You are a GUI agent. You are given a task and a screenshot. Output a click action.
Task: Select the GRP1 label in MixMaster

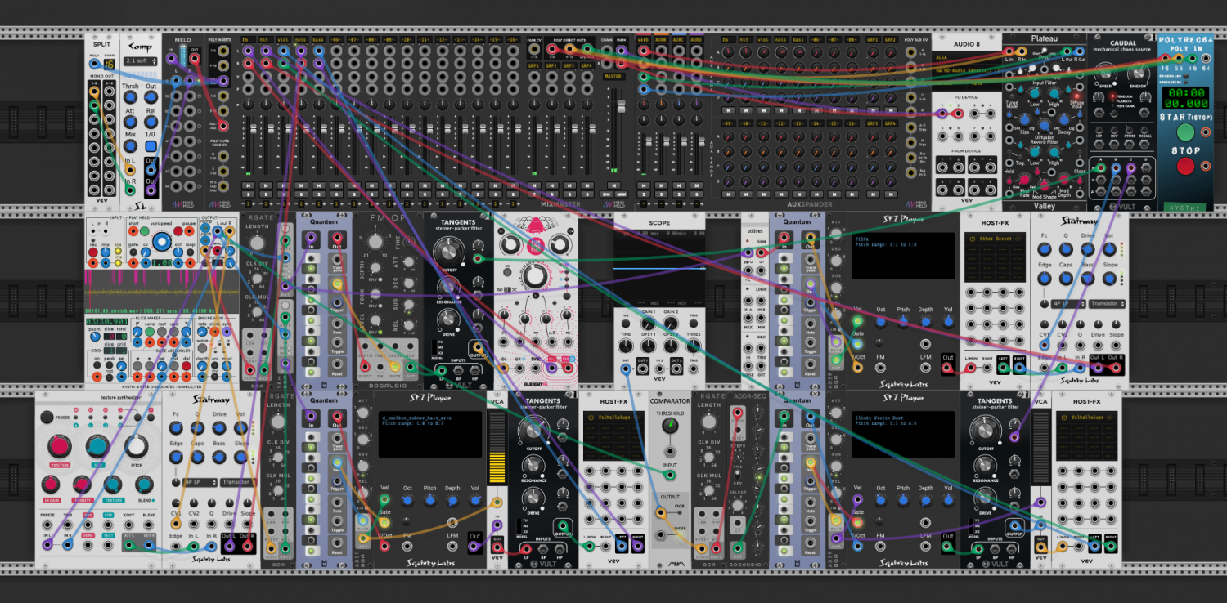click(534, 65)
